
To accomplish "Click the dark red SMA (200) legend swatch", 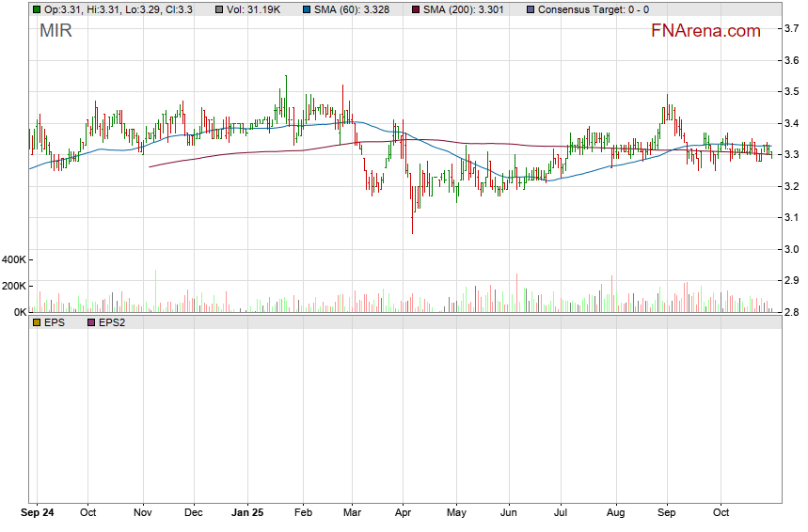I will tap(416, 9).
